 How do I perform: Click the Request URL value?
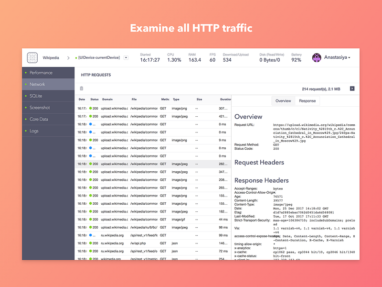[x=314, y=133]
